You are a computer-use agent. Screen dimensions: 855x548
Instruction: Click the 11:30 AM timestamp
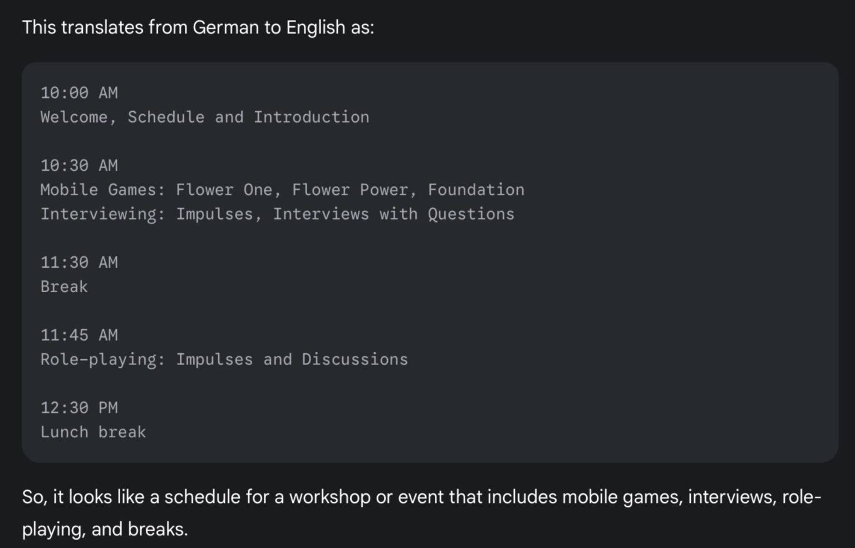[x=79, y=263]
